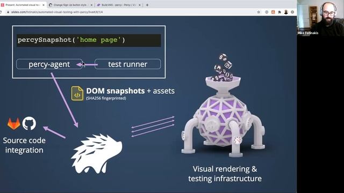Click the Visual rendering & testing infrastructure label
The image size is (344, 193).
[x=225, y=174]
